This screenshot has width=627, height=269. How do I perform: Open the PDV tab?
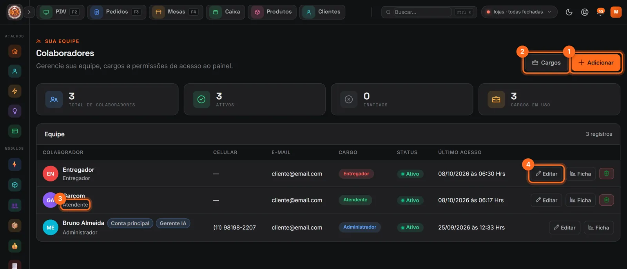point(60,12)
